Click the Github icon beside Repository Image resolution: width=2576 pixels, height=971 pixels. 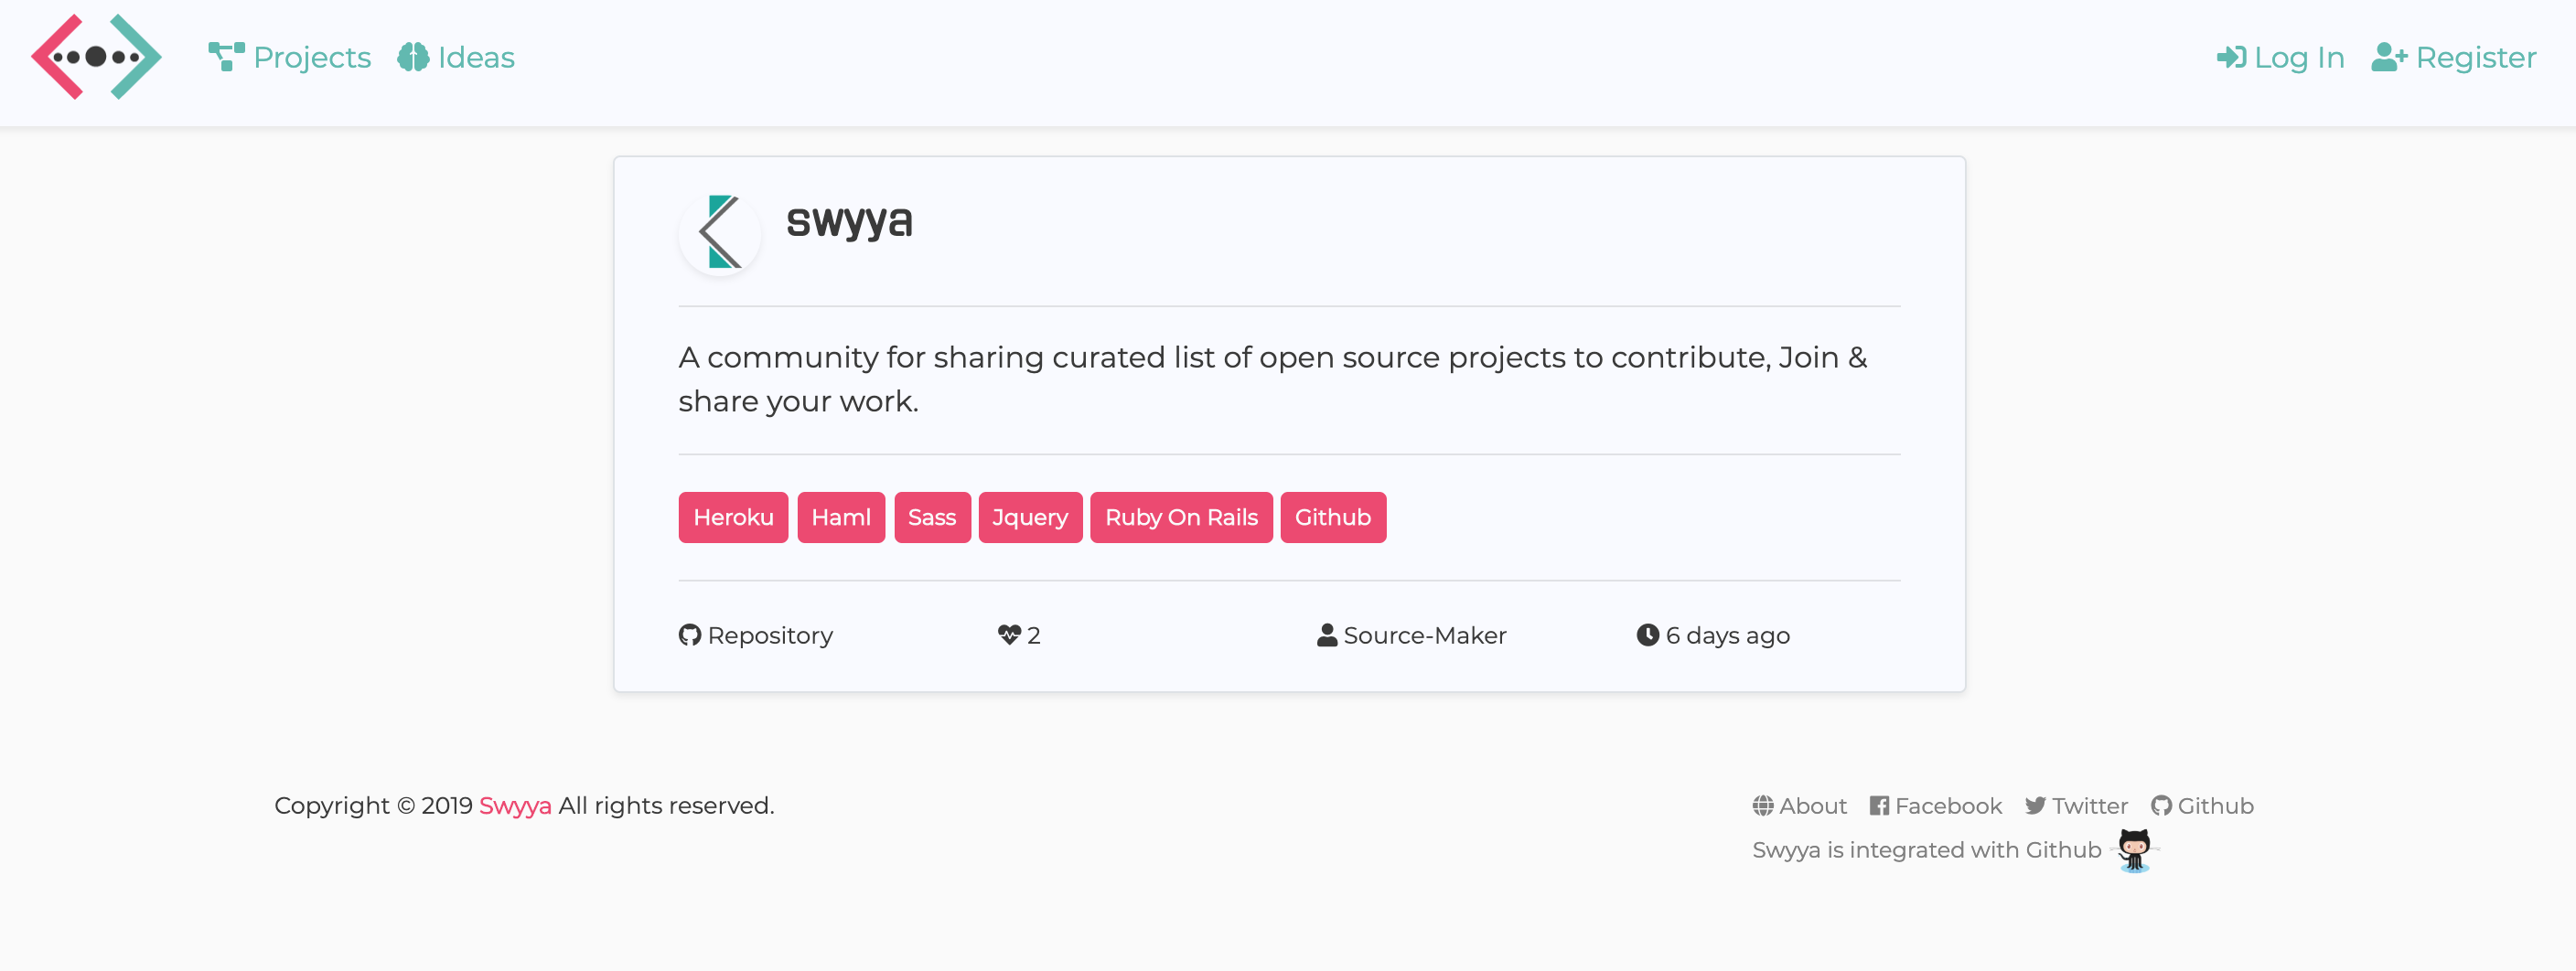point(689,635)
